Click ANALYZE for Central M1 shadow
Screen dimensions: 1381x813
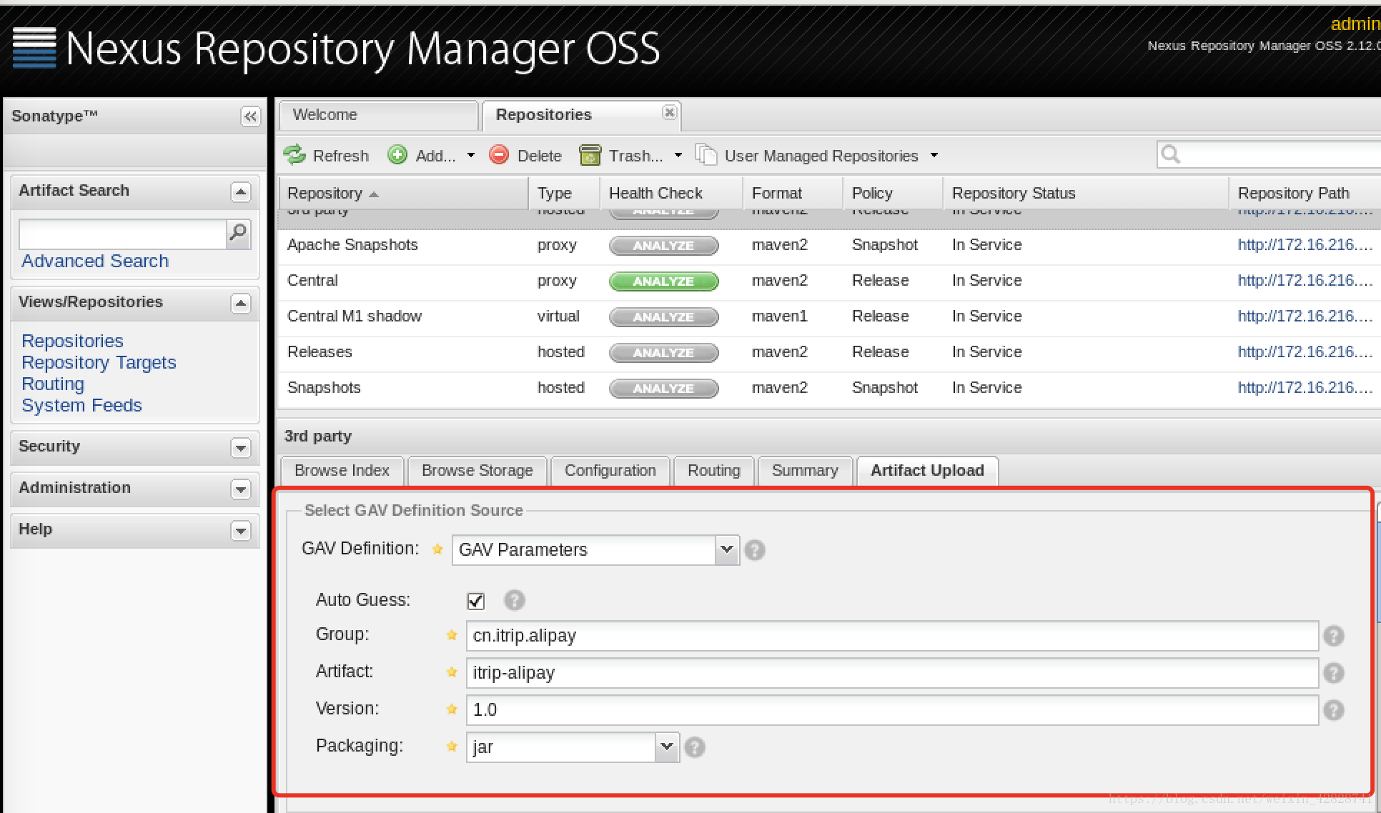pos(663,316)
